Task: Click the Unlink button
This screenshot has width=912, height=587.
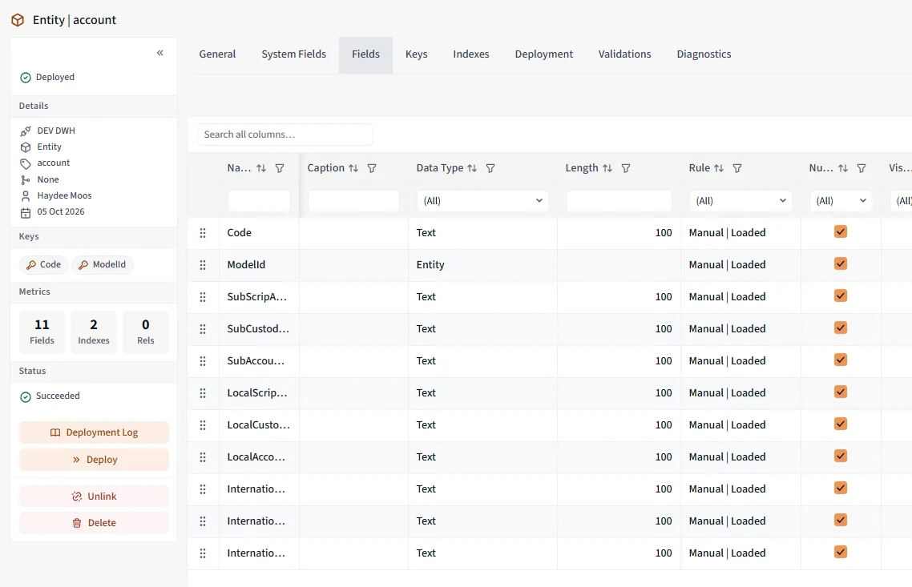Action: pos(95,497)
